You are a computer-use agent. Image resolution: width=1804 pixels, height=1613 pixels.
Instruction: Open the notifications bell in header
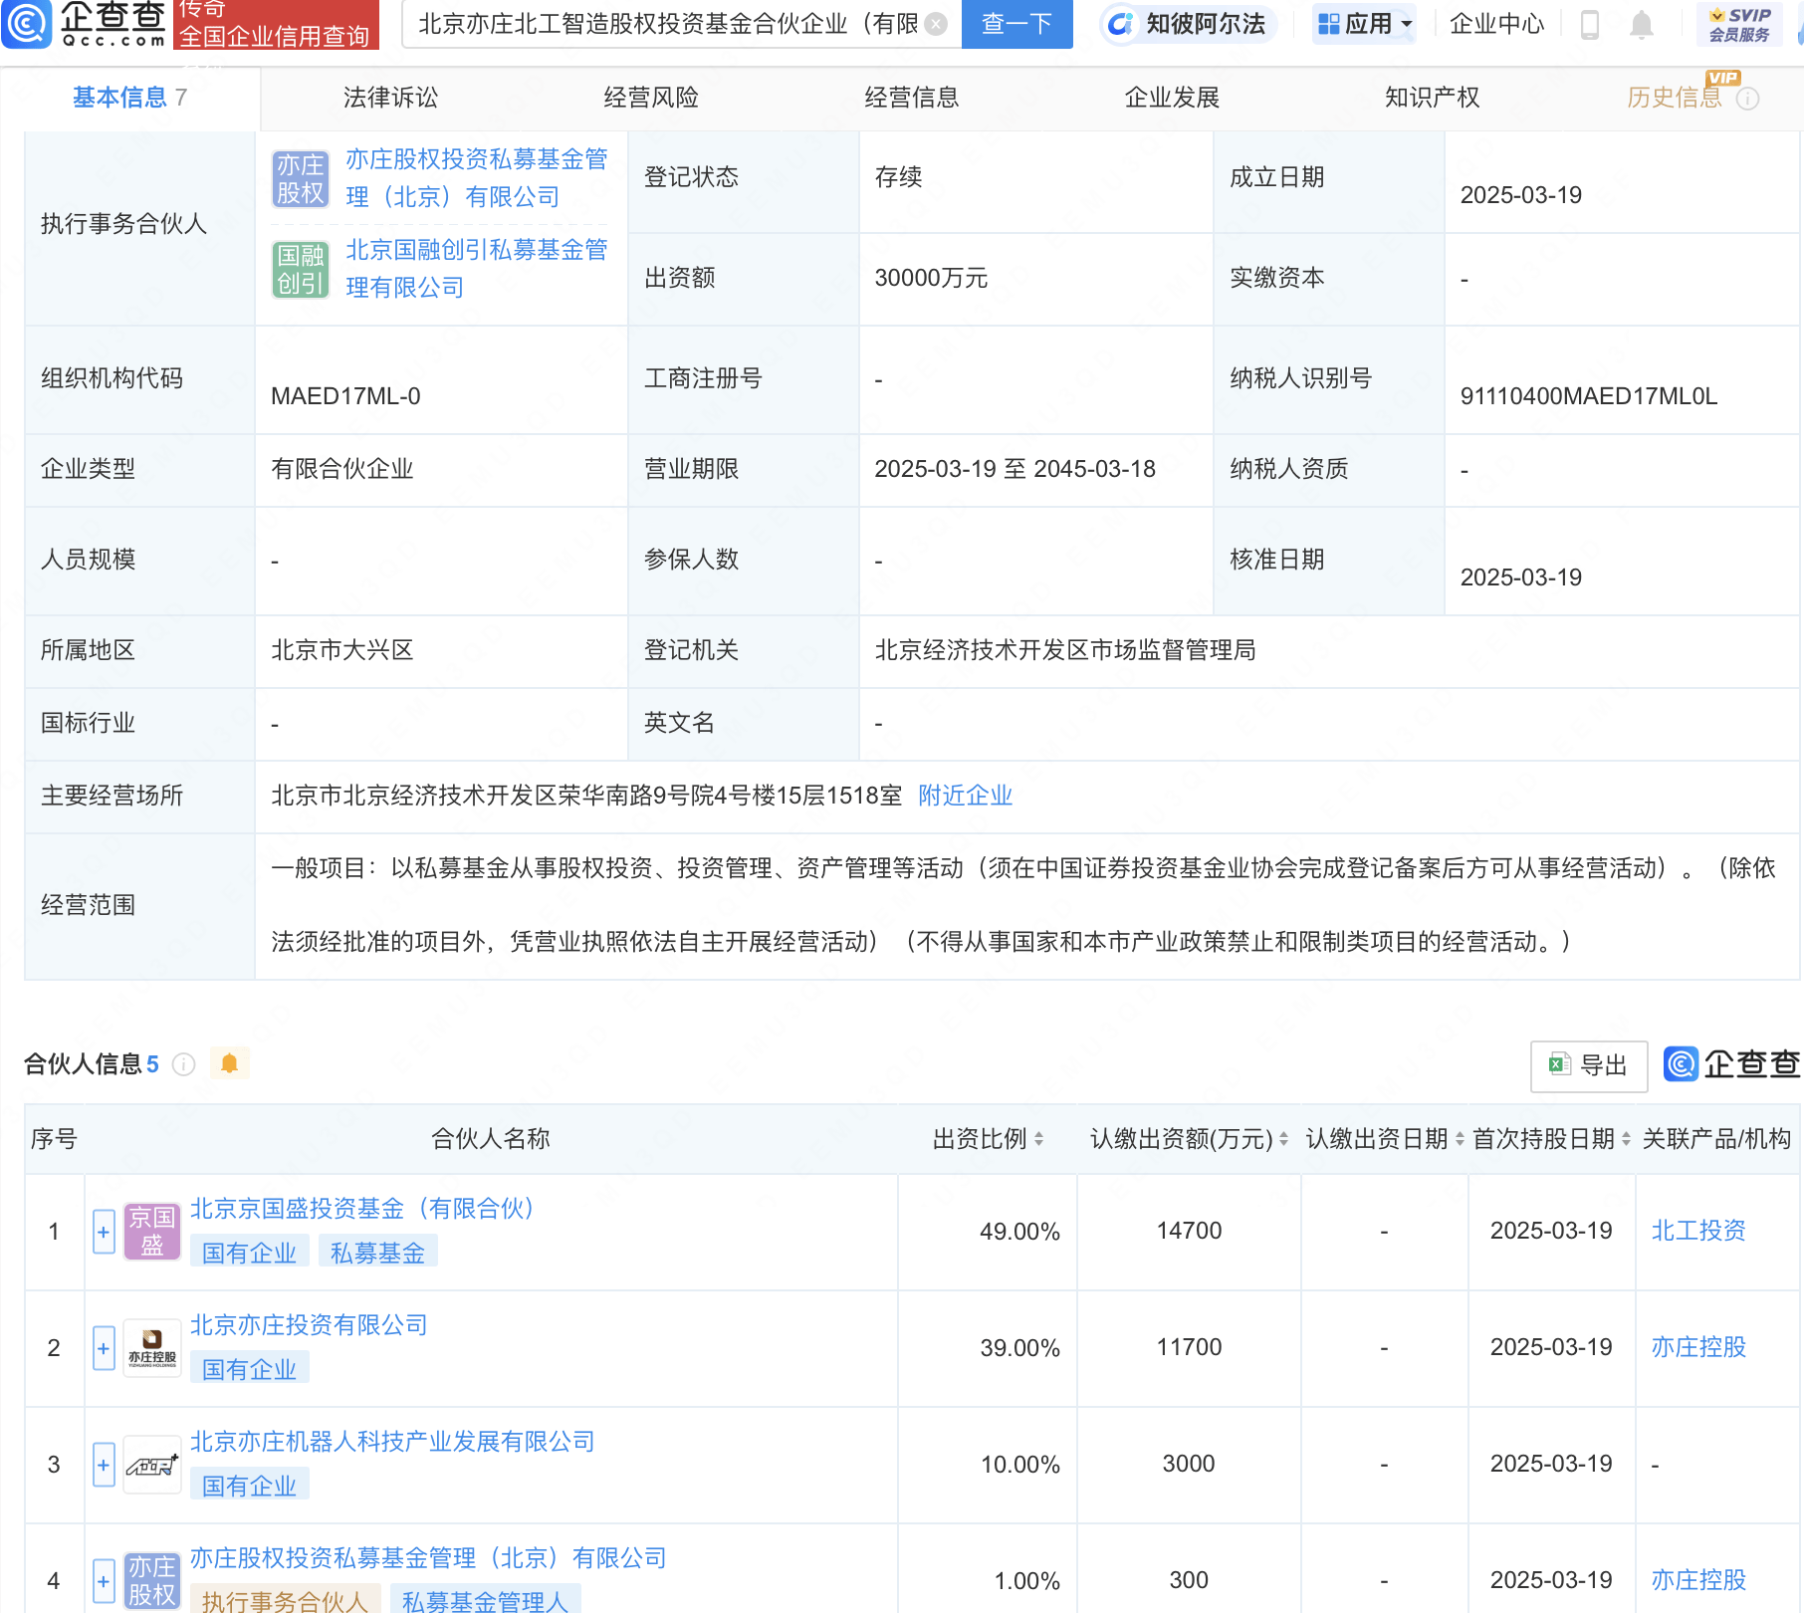[x=1642, y=24]
